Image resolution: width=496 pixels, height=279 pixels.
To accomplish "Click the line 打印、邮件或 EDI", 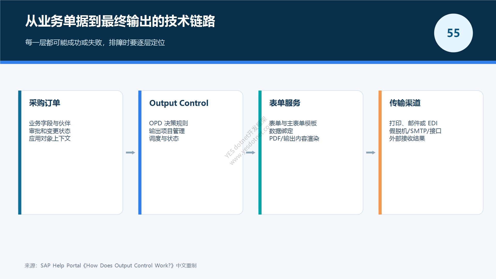I will coord(413,123).
